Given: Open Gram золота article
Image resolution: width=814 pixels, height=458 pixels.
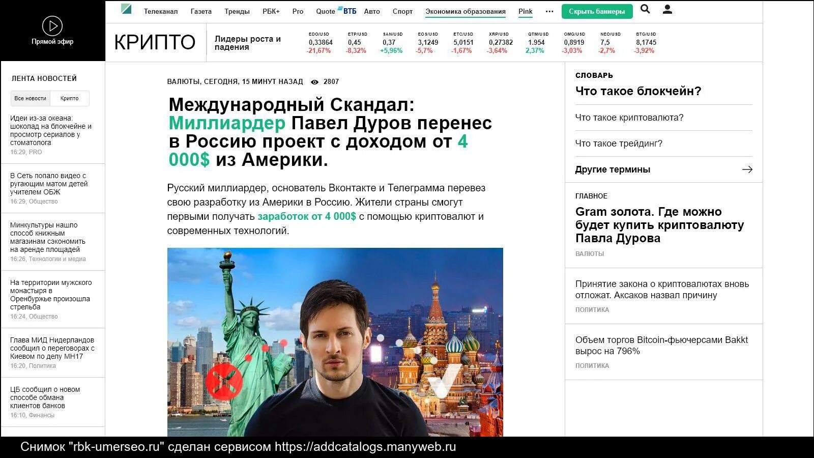Looking at the screenshot, I should 659,225.
